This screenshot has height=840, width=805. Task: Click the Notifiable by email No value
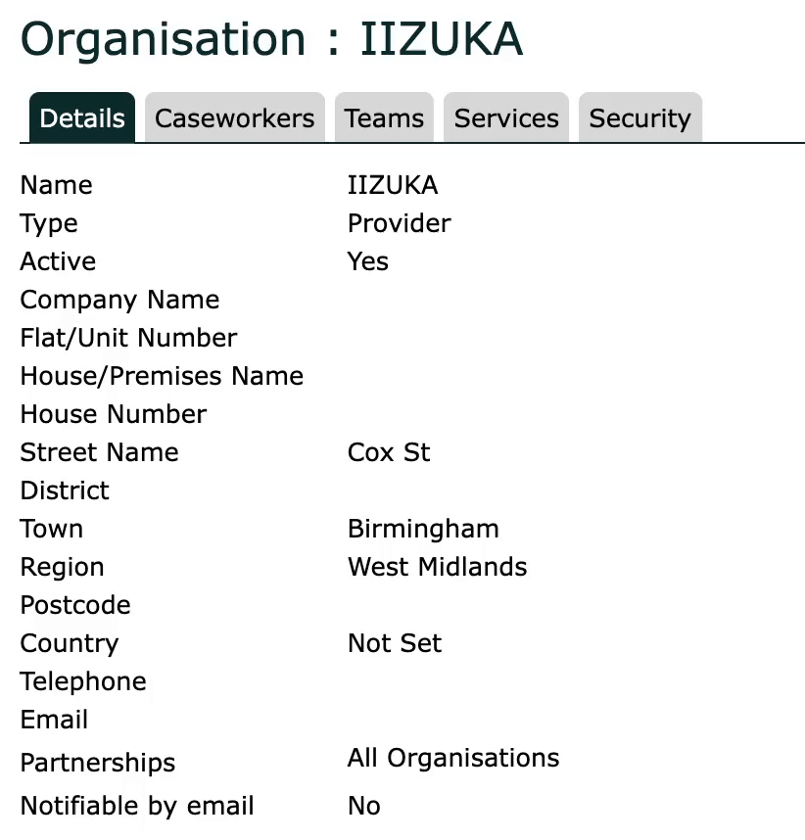[363, 806]
